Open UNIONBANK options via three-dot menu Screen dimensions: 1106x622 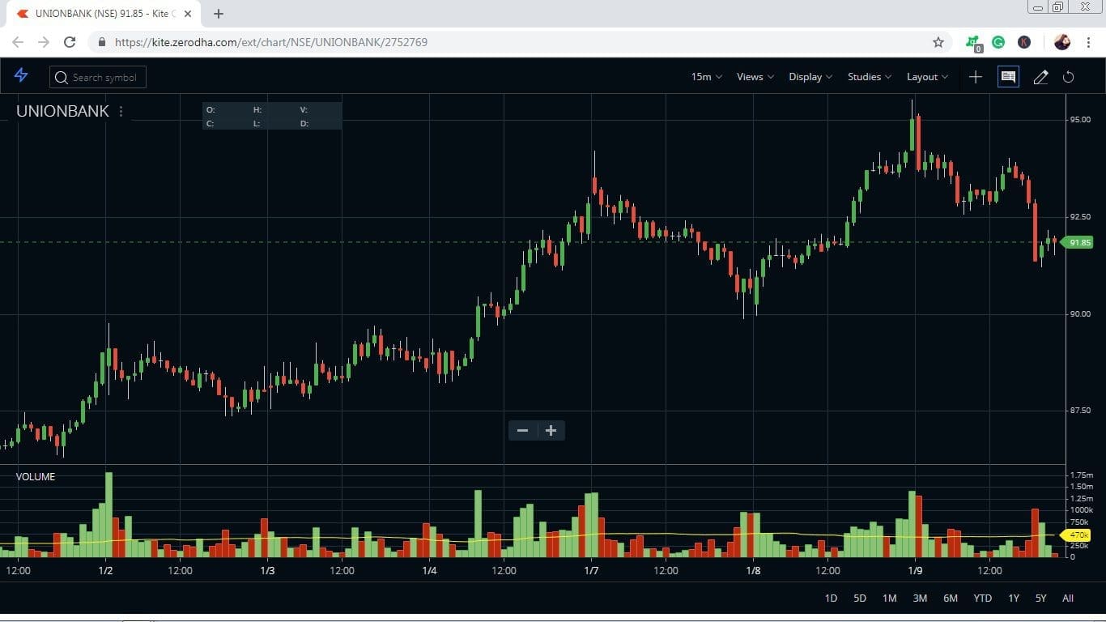[x=121, y=112]
